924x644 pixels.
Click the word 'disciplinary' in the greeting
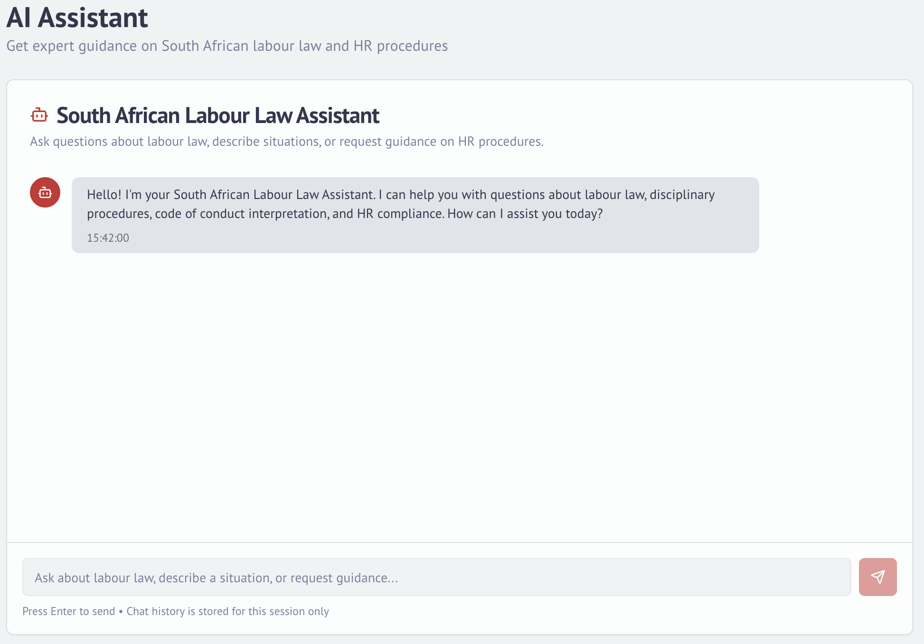(x=682, y=195)
